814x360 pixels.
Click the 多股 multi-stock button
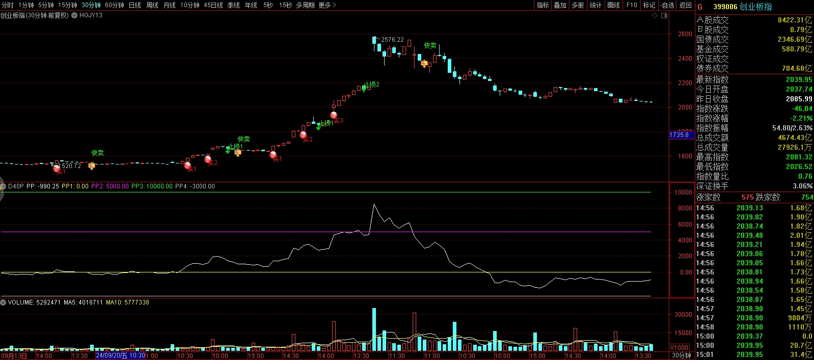coord(578,5)
